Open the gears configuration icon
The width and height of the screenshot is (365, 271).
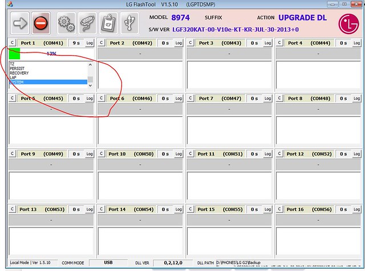tap(66, 24)
